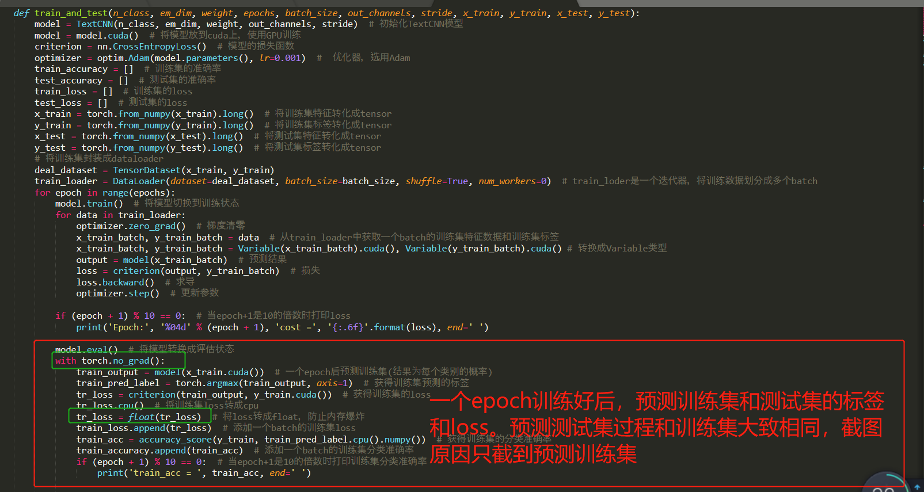Viewport: 924px width, 492px height.
Task: Click the 'y_test = torch.from_numpy(y_test).long()' line
Action: [208, 147]
